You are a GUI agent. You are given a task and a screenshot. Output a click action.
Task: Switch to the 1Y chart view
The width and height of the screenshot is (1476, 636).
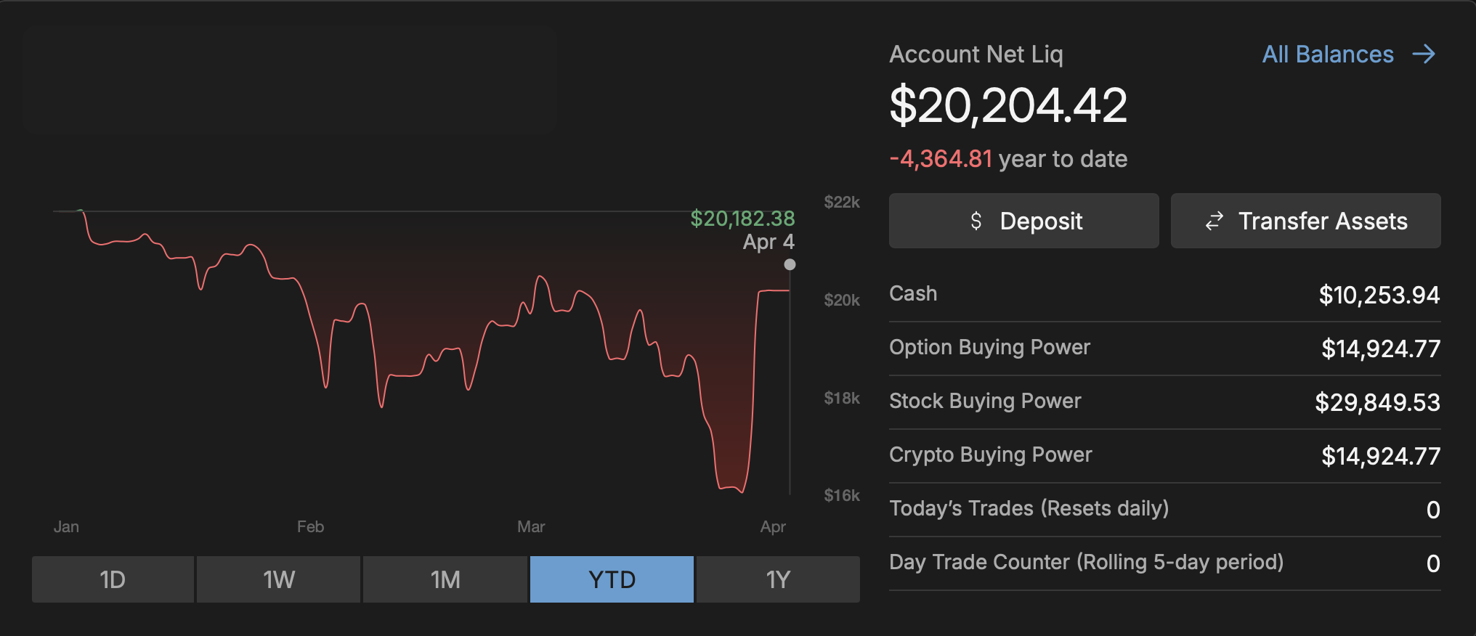[x=778, y=579]
